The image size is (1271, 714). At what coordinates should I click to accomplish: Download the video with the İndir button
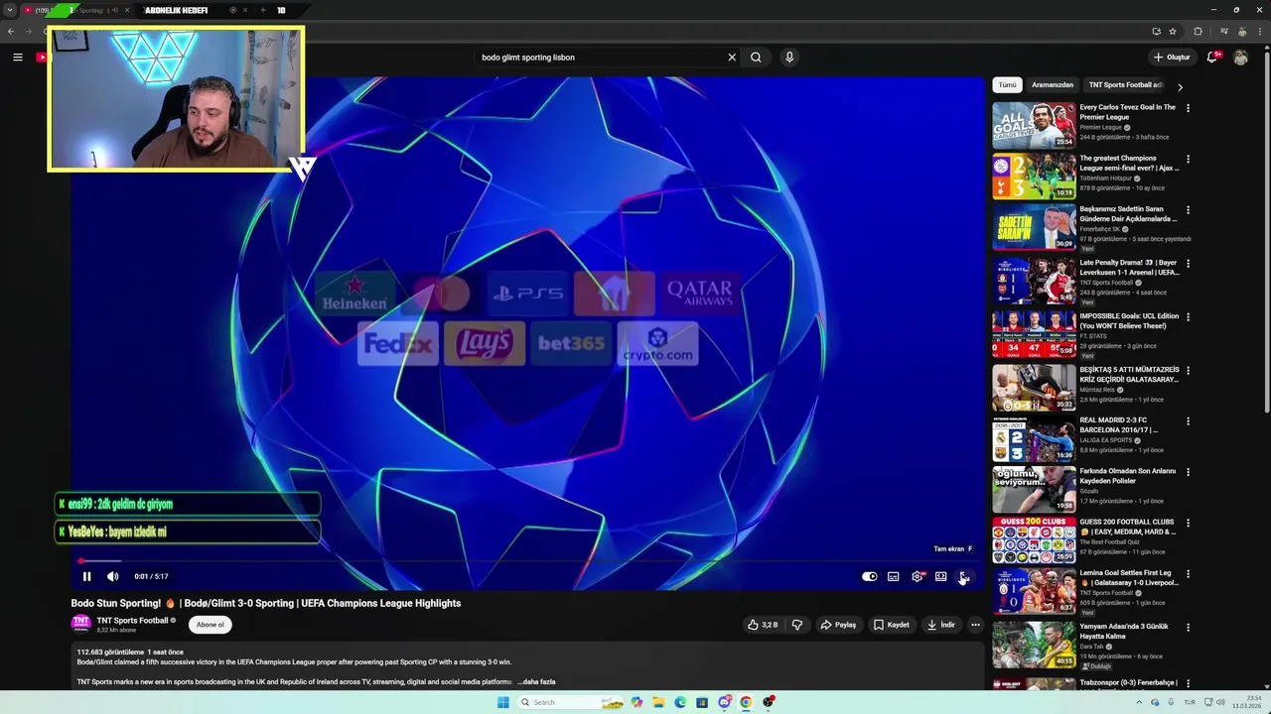940,625
